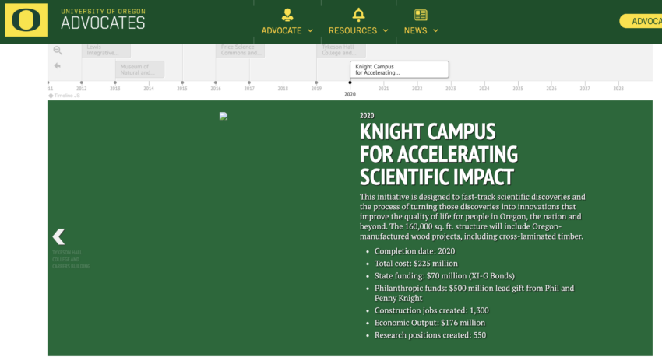Click the timeline back-to-start arrow icon
The height and width of the screenshot is (364, 662).
58,66
